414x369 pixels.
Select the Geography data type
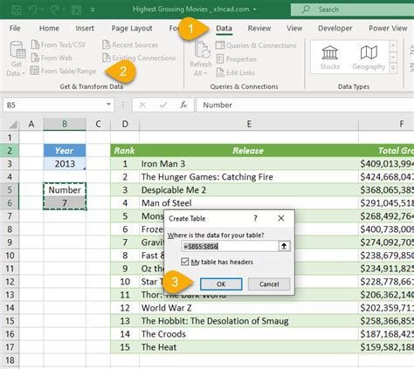[369, 58]
